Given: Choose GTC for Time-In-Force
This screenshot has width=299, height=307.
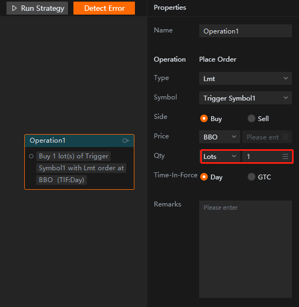Looking at the screenshot, I should pyautogui.click(x=252, y=177).
